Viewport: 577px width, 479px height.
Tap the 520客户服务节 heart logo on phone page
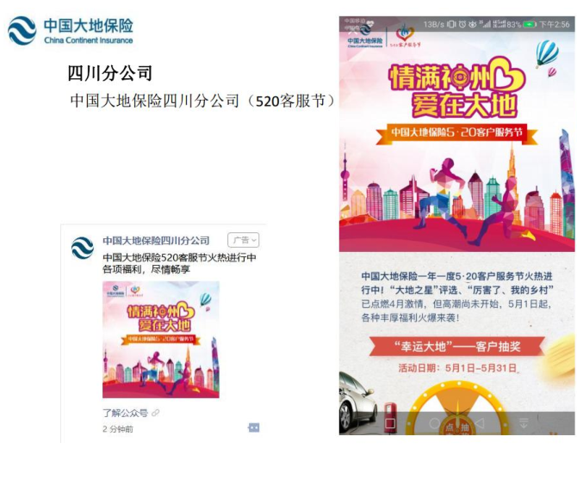(405, 35)
